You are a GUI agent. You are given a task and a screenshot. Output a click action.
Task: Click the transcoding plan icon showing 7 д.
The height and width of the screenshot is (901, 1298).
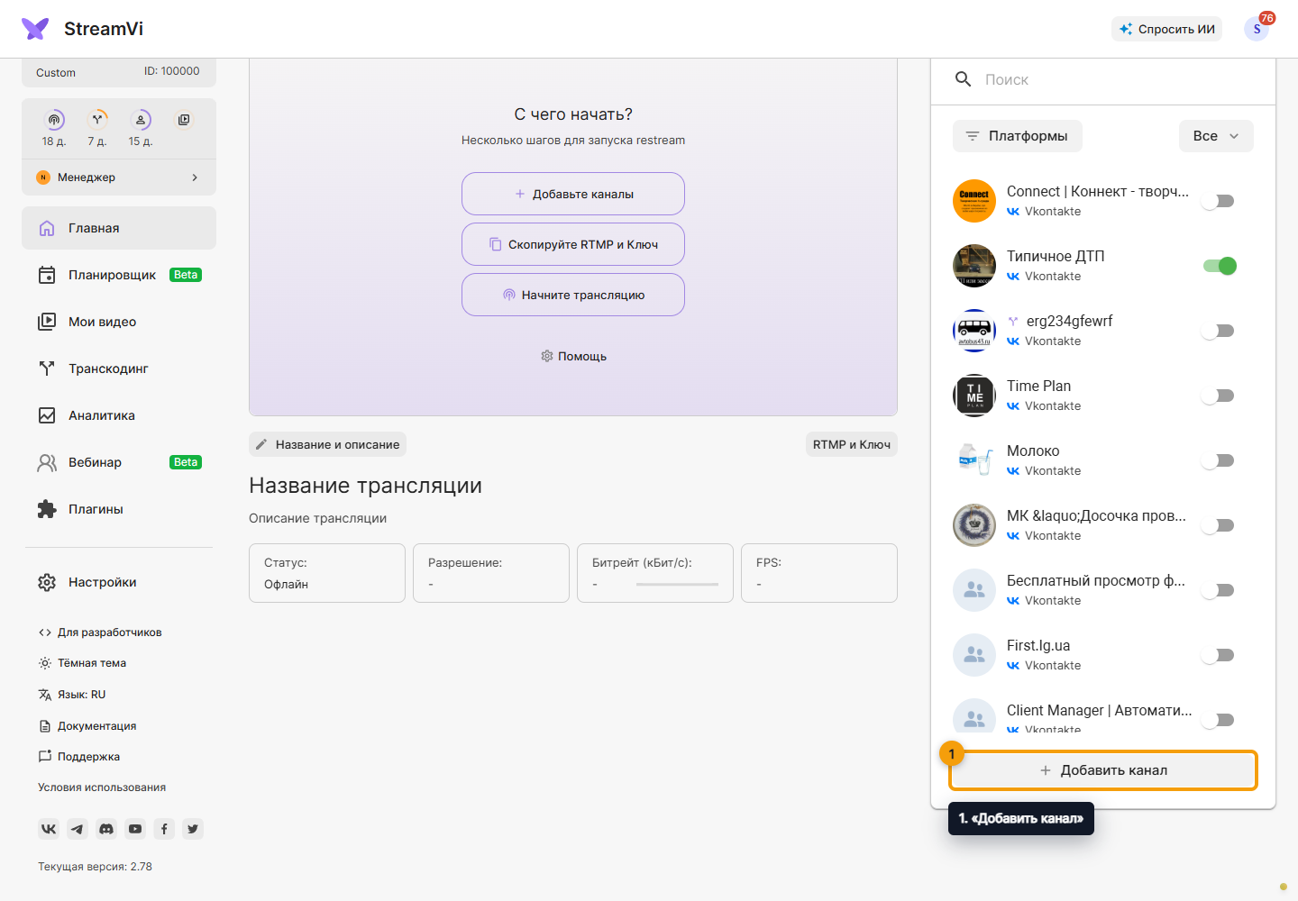pos(97,120)
